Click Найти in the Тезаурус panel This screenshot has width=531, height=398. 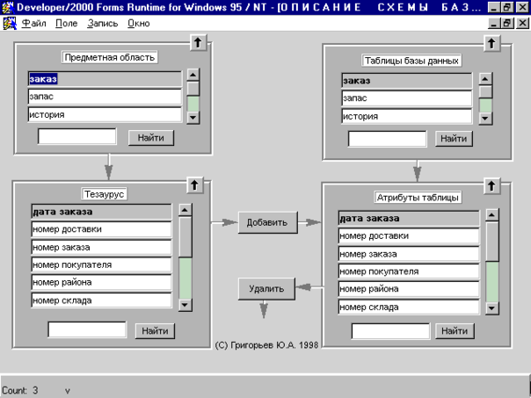(x=155, y=330)
